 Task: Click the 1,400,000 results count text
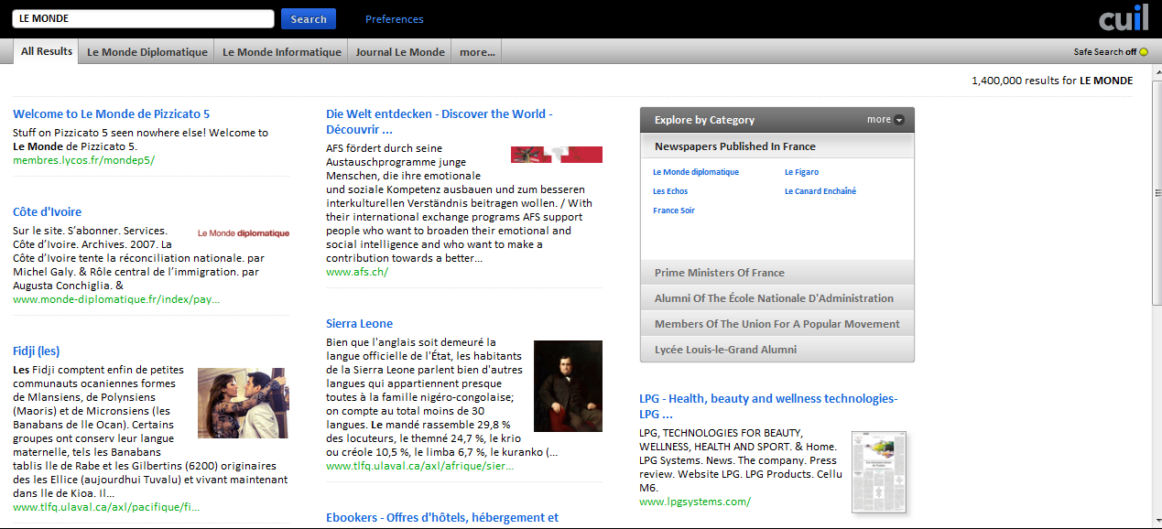1052,81
